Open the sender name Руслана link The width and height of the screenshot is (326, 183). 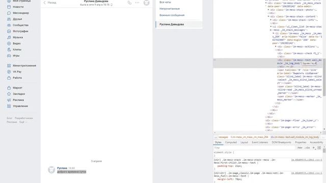62,168
